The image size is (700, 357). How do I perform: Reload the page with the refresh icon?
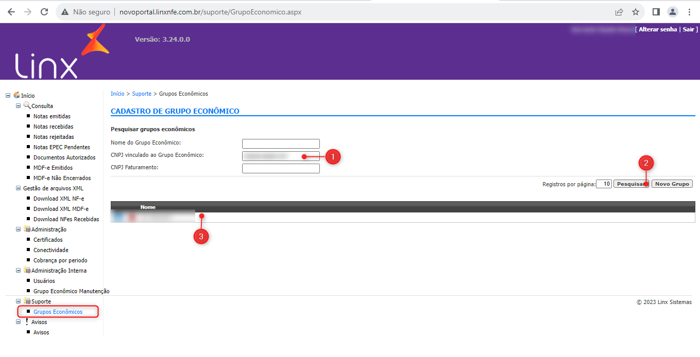44,12
